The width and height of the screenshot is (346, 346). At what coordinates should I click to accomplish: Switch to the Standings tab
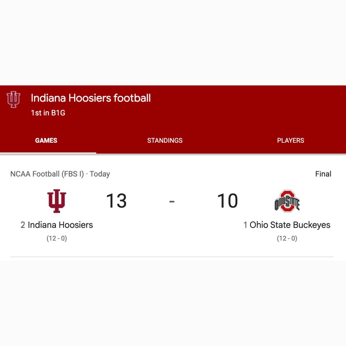click(165, 140)
